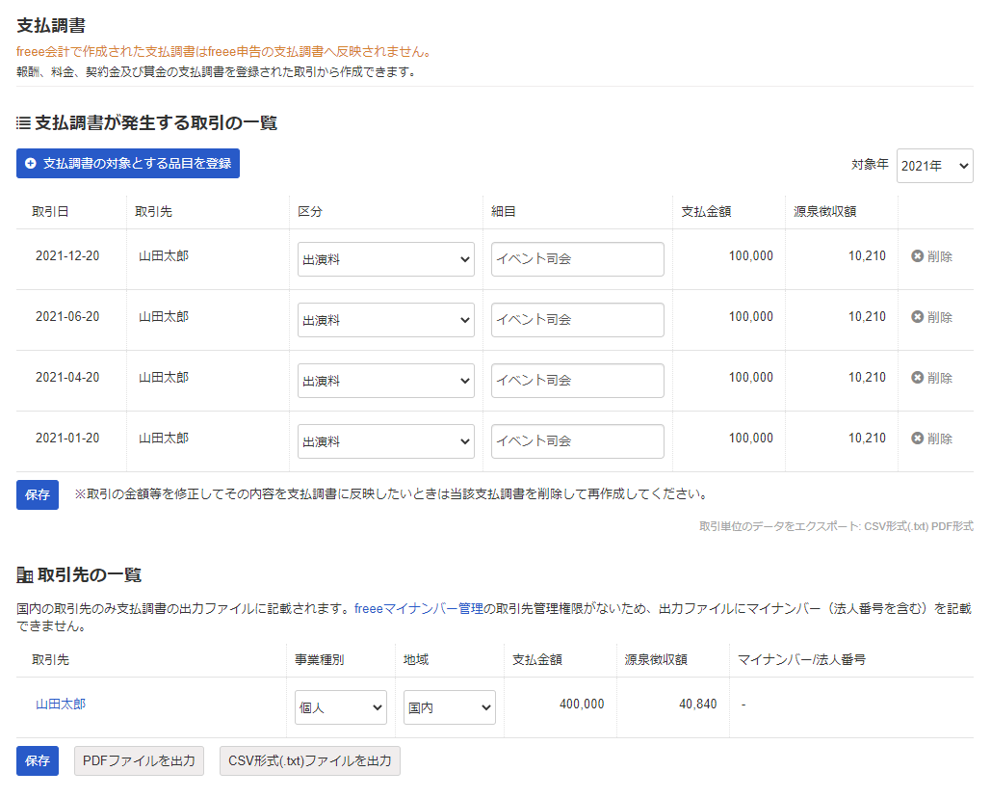This screenshot has height=798, width=991.
Task: Click the マイナンバー/法人番号 column header
Action: pyautogui.click(x=801, y=659)
